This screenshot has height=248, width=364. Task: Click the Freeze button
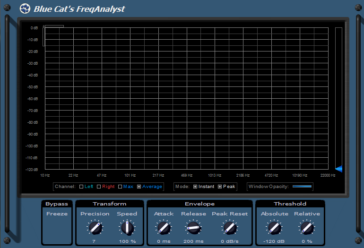pyautogui.click(x=57, y=214)
